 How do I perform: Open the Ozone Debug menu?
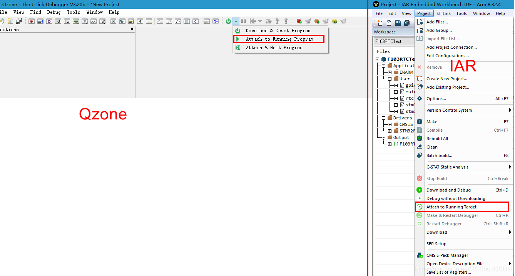[x=54, y=12]
